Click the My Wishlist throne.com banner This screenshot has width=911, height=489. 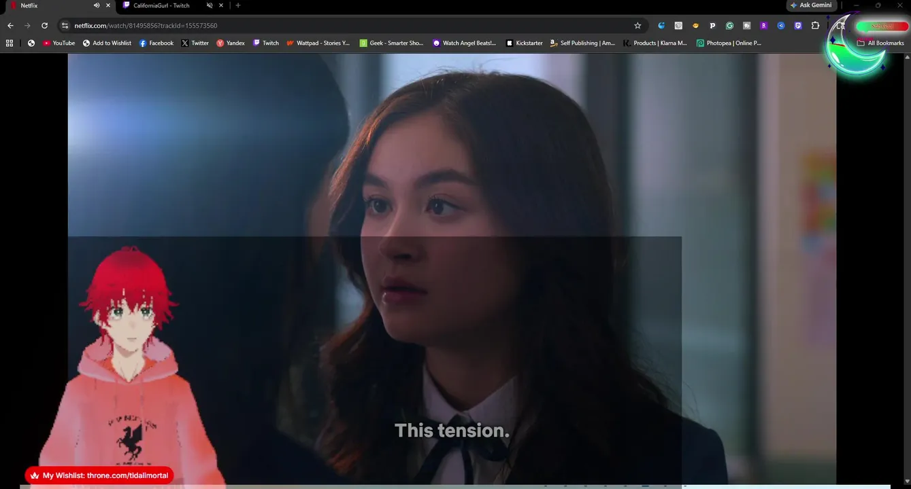99,475
